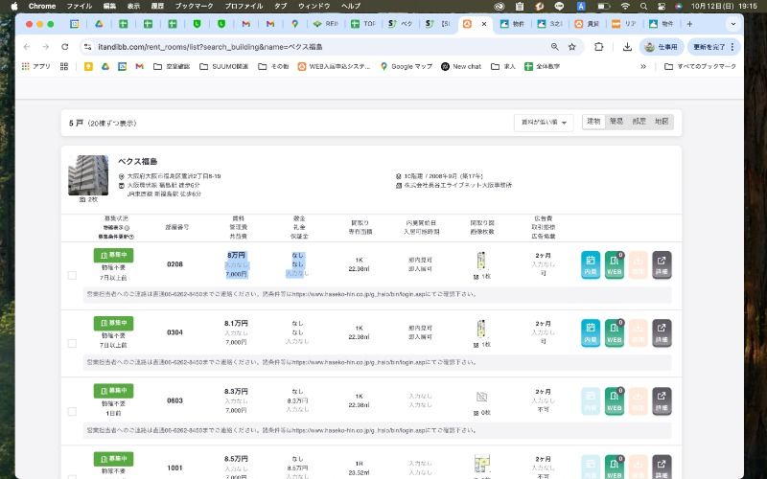Screen dimensions: 767x479
Task: Click the WEB application icon for room 0304
Action: tap(615, 331)
